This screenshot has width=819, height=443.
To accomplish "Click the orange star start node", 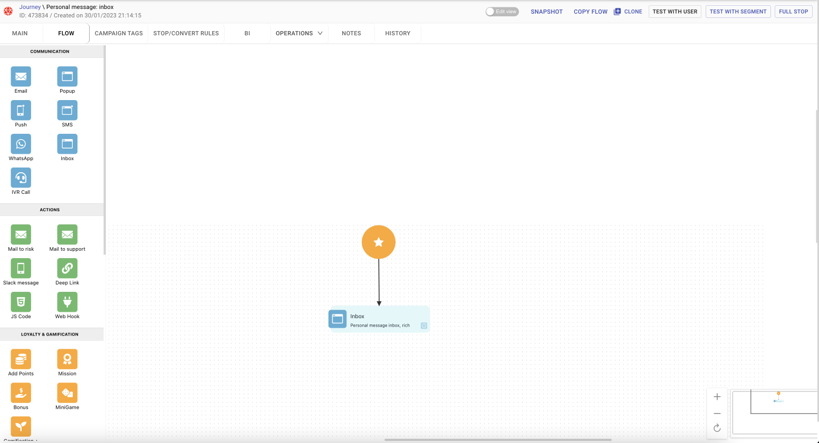I will (x=379, y=242).
